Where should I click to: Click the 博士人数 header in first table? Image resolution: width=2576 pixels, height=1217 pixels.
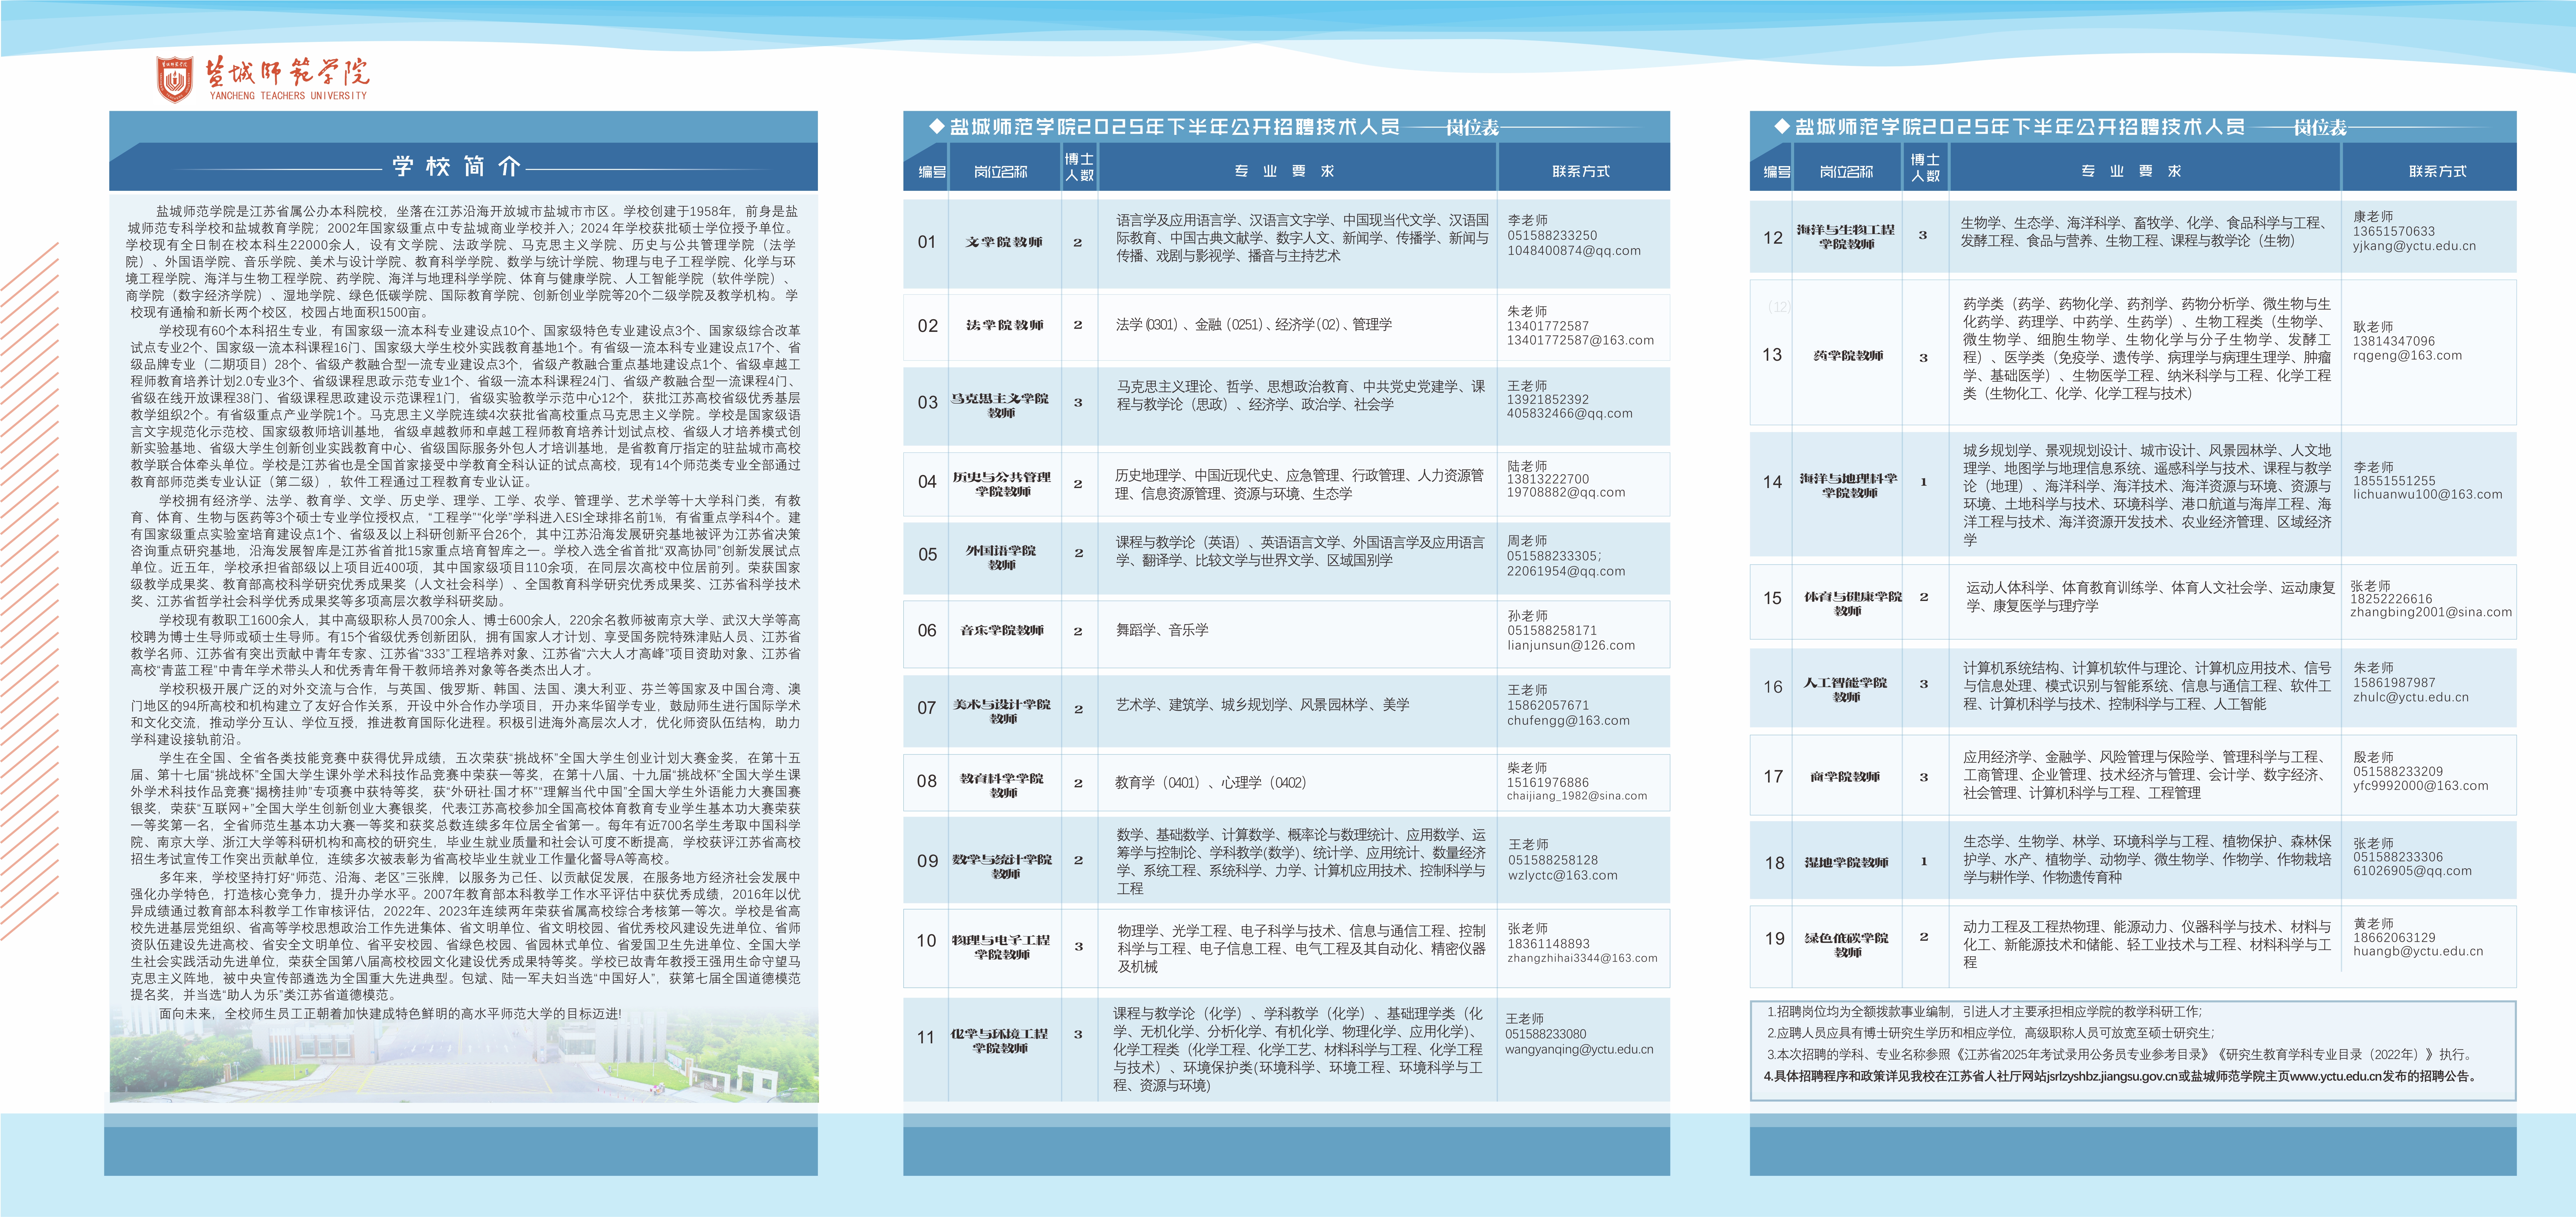click(x=1079, y=167)
